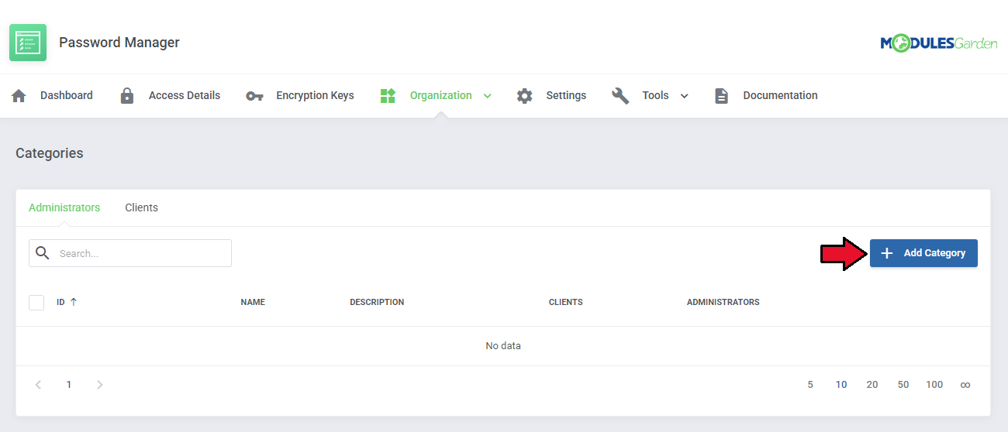Click the search magnifier icon

tap(43, 253)
